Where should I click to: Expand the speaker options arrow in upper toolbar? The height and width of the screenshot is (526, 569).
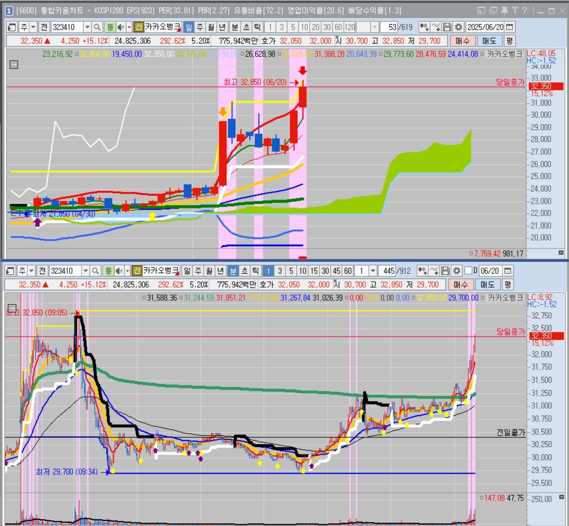coord(129,27)
